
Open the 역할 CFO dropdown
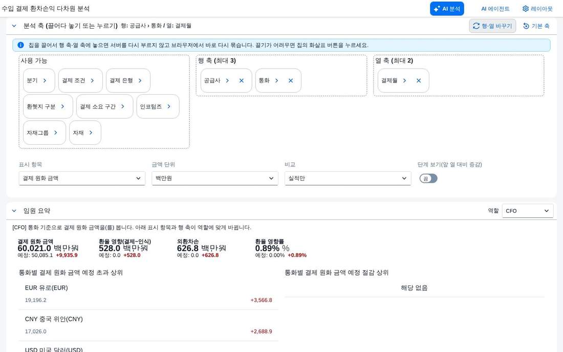click(x=528, y=211)
